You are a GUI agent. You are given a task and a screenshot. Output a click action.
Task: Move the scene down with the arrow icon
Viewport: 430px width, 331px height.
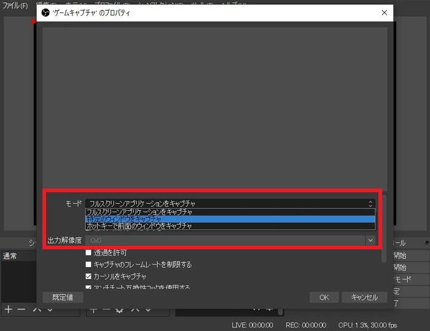[50, 310]
